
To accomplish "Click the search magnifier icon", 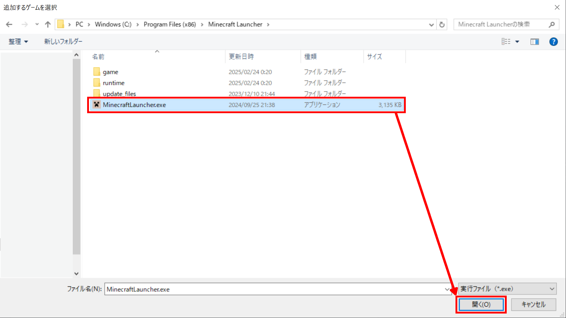I will (x=552, y=24).
